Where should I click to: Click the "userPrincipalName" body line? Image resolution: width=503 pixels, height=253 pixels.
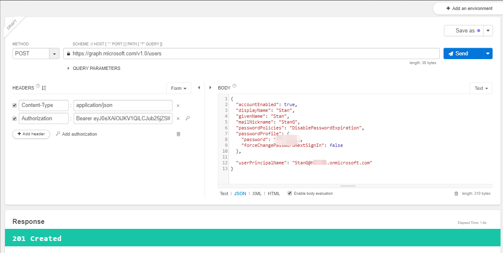(304, 163)
